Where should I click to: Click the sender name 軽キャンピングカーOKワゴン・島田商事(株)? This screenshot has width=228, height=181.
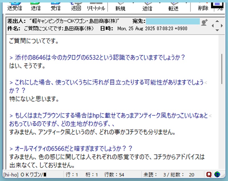pos(74,21)
